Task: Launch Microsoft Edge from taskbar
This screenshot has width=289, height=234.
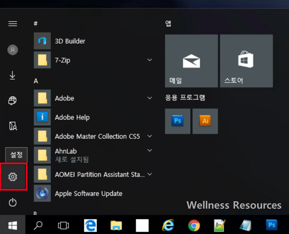Action: click(90, 225)
